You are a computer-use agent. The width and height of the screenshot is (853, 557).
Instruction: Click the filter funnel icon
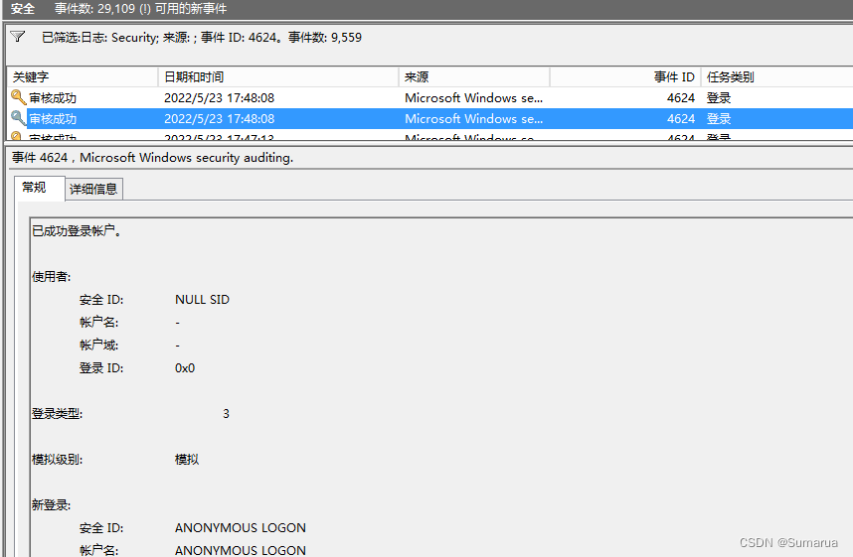pyautogui.click(x=17, y=37)
